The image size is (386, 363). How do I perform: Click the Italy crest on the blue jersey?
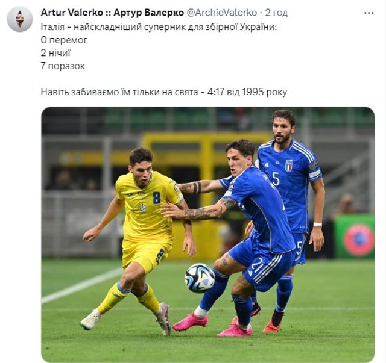pyautogui.click(x=288, y=166)
